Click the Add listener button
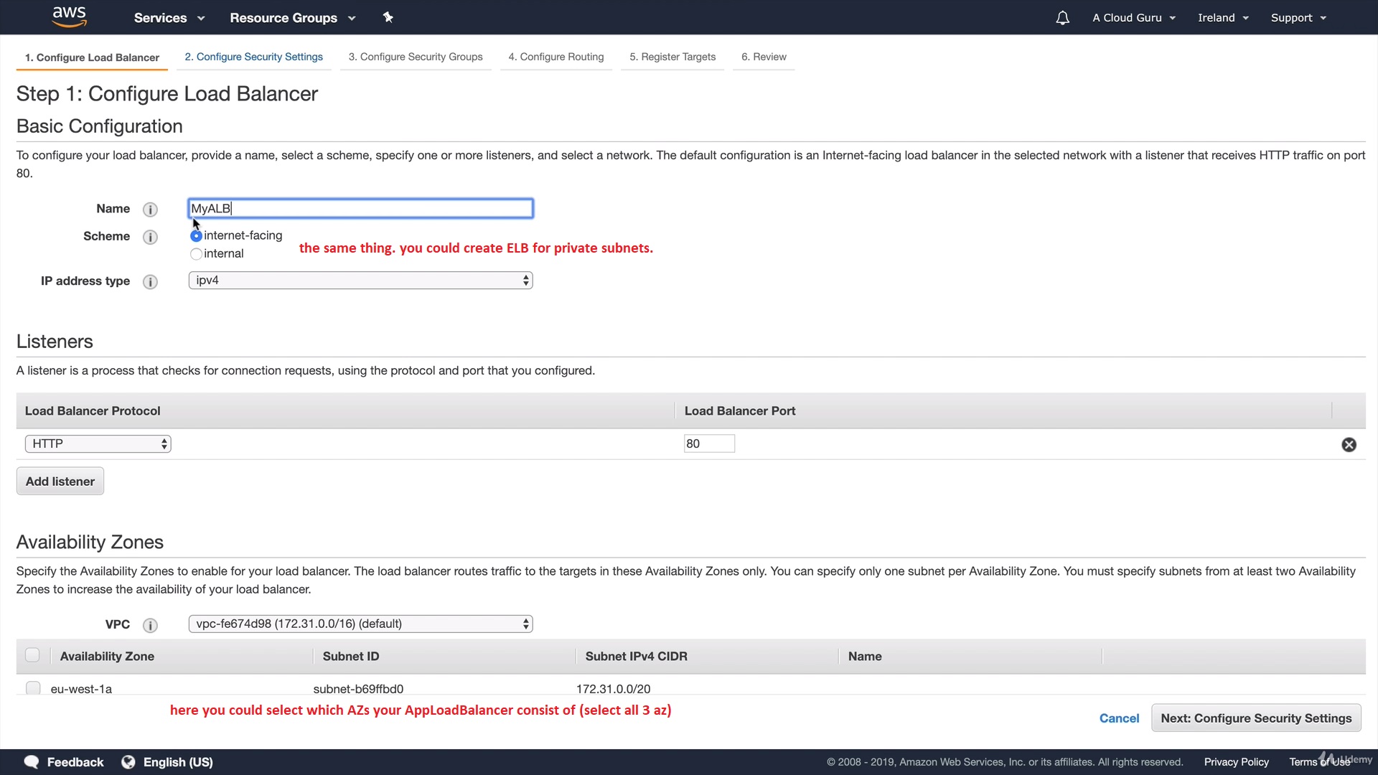 (60, 482)
